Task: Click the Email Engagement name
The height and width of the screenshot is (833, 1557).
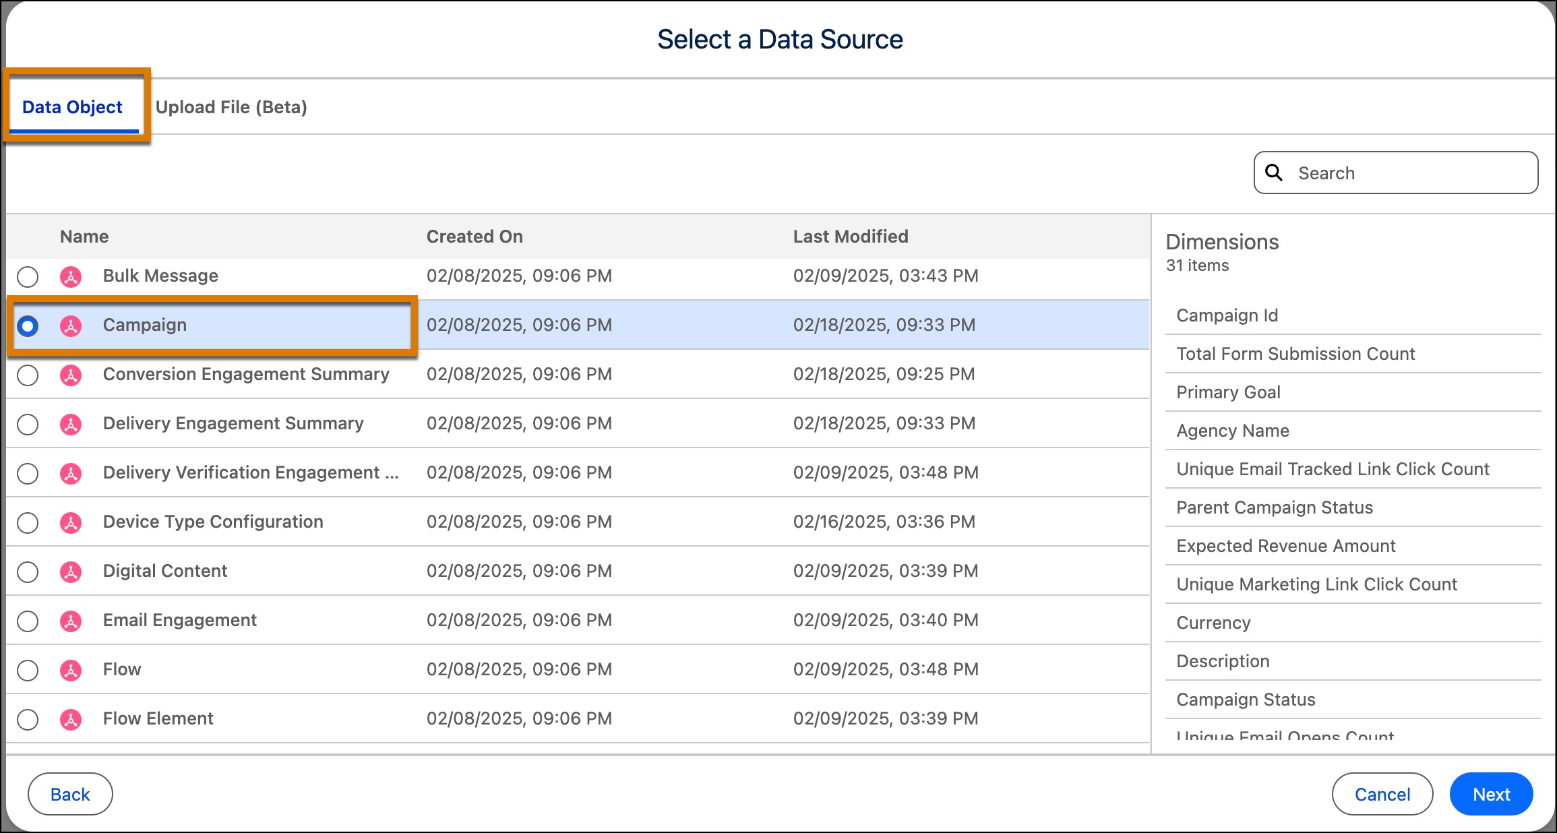Action: point(180,620)
